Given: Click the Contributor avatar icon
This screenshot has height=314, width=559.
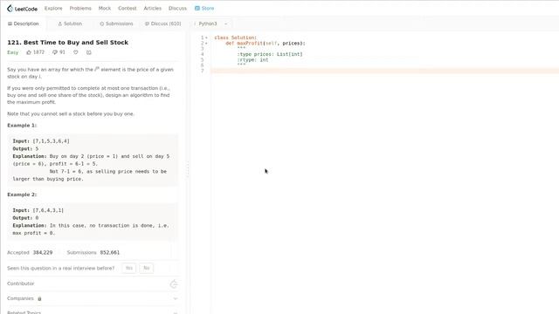Looking at the screenshot, I should click(x=174, y=283).
